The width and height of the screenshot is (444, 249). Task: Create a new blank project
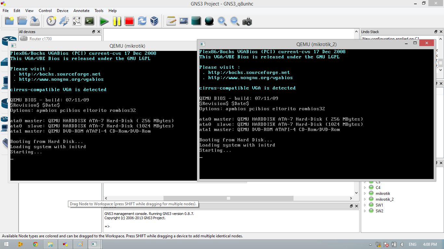(x=9, y=21)
